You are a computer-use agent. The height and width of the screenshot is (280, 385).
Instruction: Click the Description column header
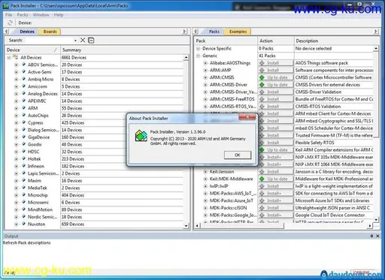point(337,41)
